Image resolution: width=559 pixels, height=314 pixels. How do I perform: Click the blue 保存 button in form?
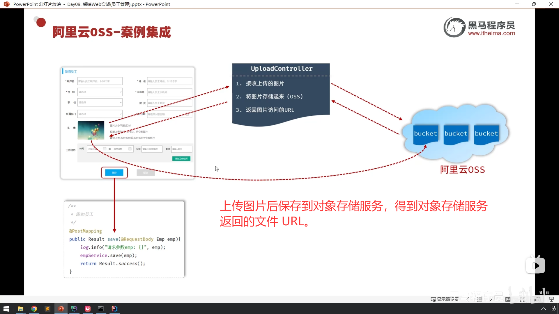point(114,173)
